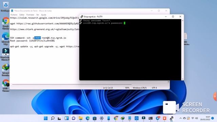Click Notepad's horizontal scrollbar track

pyautogui.click(x=72, y=84)
